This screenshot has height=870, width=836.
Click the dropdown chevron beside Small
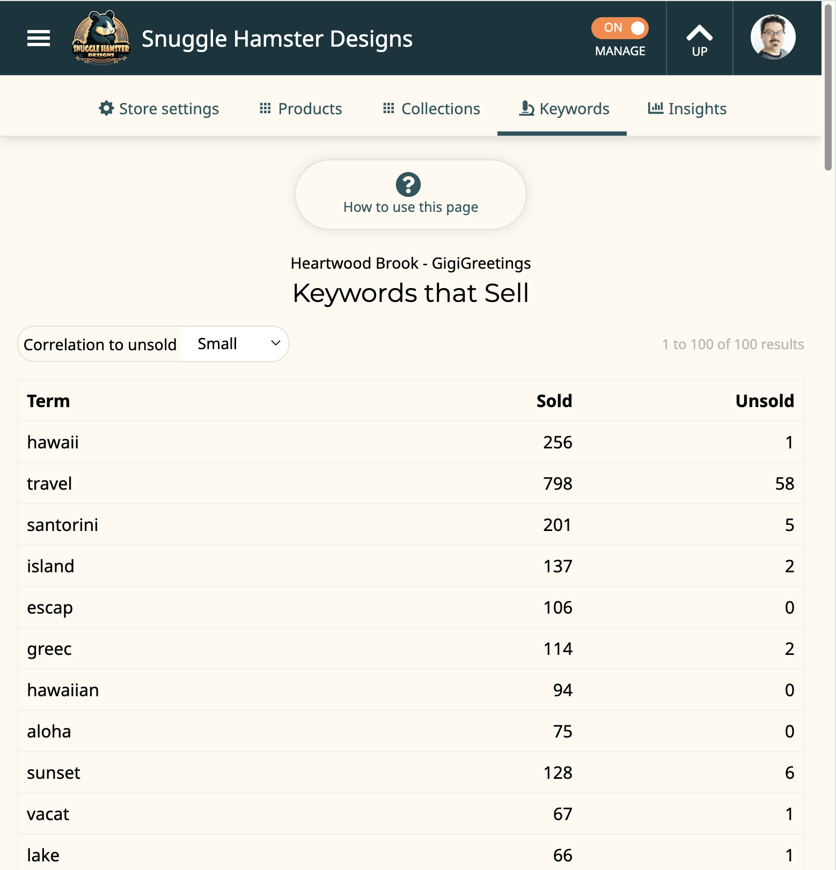click(276, 343)
